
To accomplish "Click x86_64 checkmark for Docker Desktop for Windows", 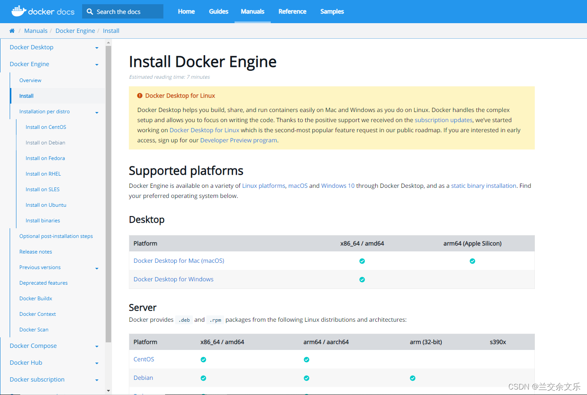I will (x=362, y=280).
